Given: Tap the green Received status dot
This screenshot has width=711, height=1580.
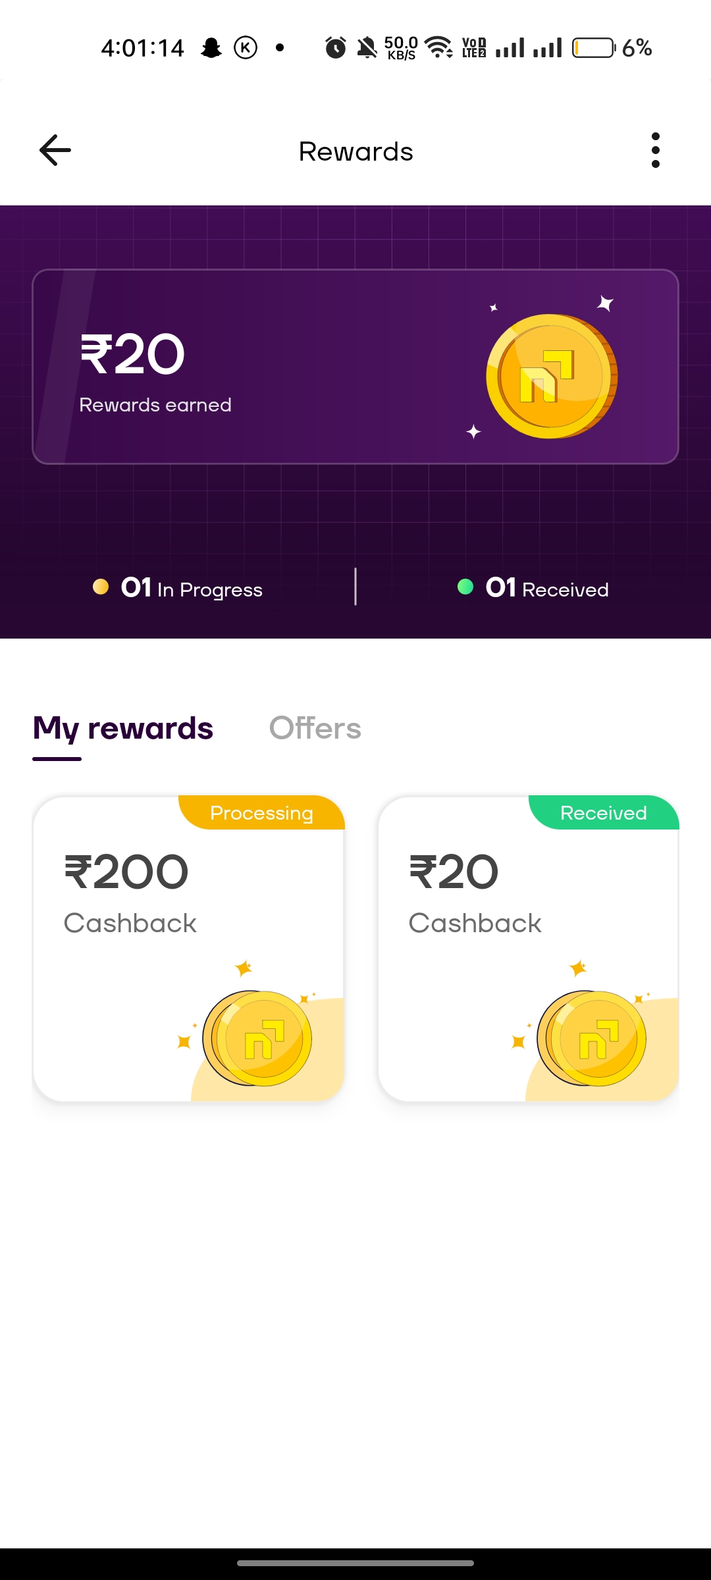Looking at the screenshot, I should click(465, 587).
